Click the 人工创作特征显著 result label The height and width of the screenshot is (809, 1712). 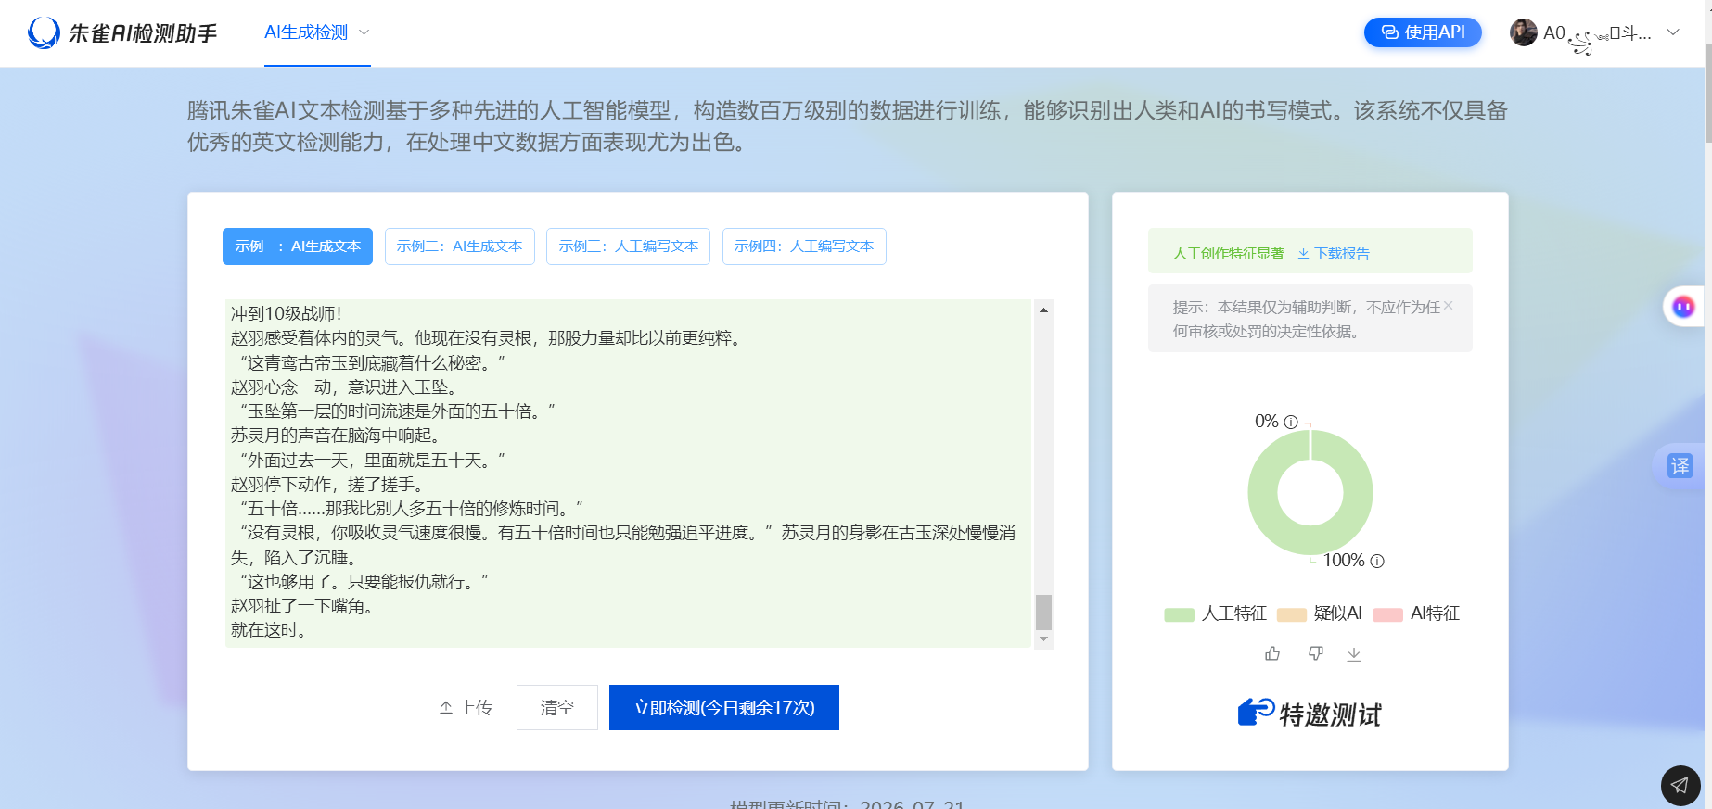coord(1228,254)
